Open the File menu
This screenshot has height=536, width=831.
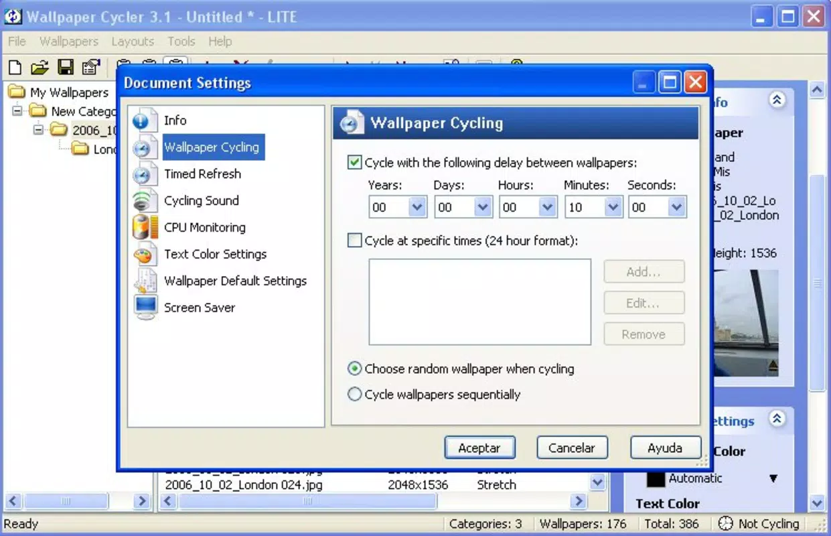pos(17,42)
